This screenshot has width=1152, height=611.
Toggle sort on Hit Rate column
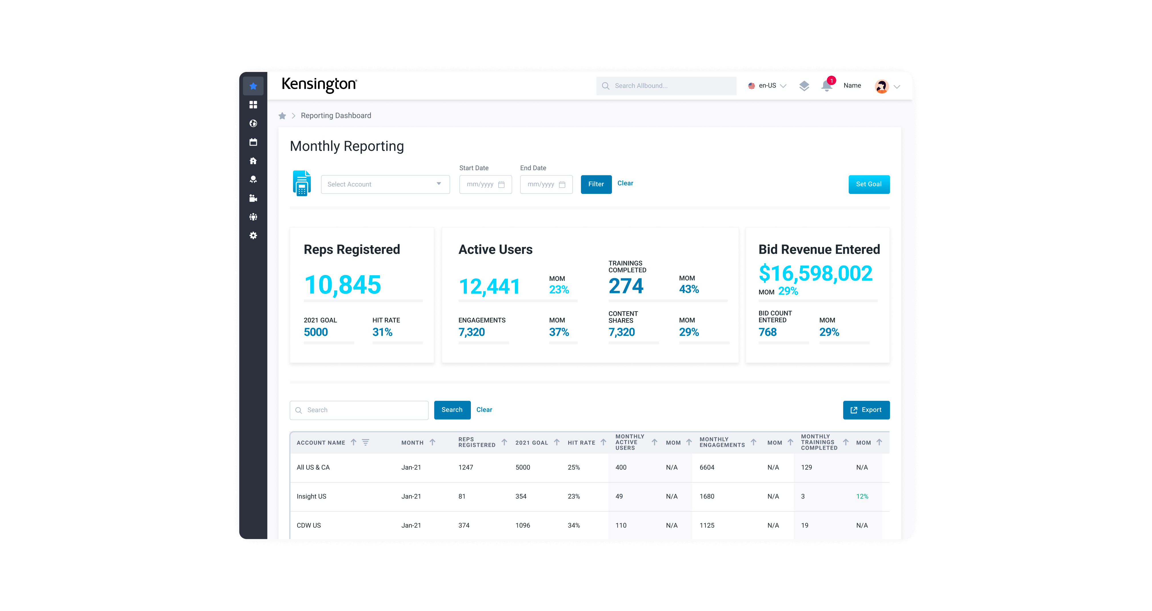click(603, 442)
